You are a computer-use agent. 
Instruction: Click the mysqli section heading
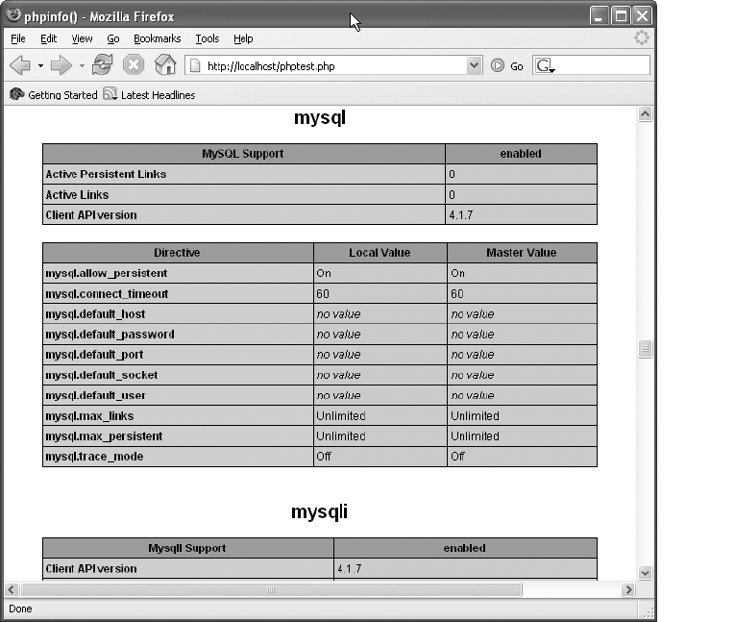[x=319, y=511]
